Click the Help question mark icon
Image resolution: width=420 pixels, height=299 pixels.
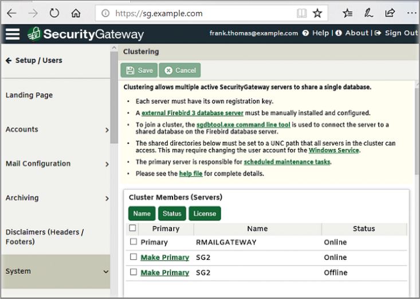(305, 33)
